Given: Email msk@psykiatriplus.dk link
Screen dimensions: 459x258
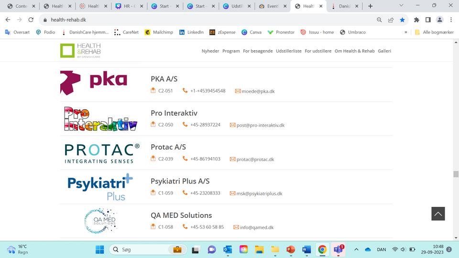Looking at the screenshot, I should pyautogui.click(x=259, y=193).
